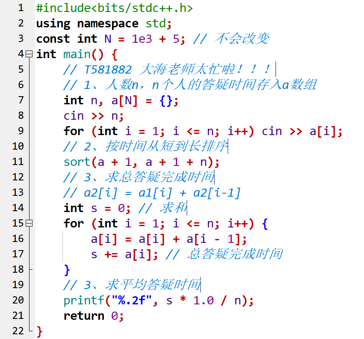Viewport: 364px width, 339px height.
Task: Click 'cin >> a[i]' on line 9
Action: 299,132
